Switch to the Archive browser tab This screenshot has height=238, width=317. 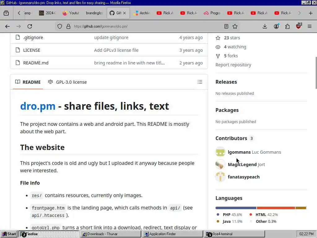pyautogui.click(x=141, y=13)
